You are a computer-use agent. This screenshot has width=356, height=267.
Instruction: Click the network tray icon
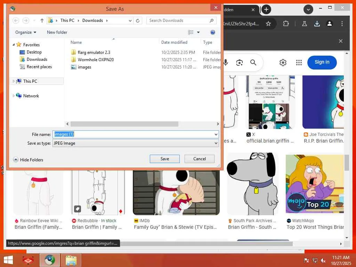315,260
